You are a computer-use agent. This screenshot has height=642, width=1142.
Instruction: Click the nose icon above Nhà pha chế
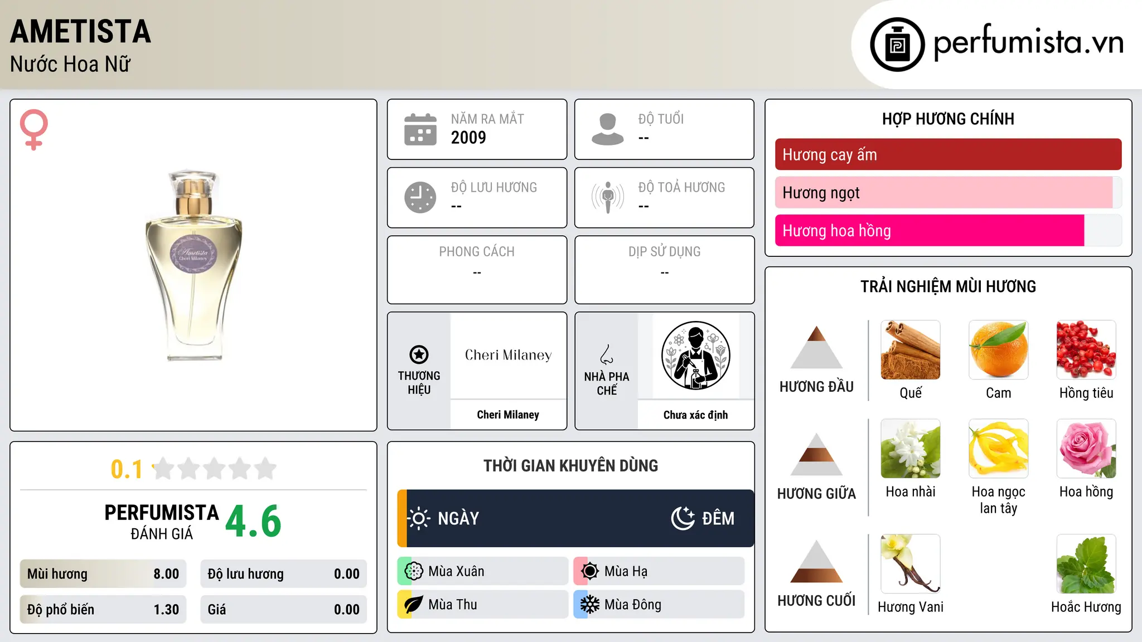(607, 354)
